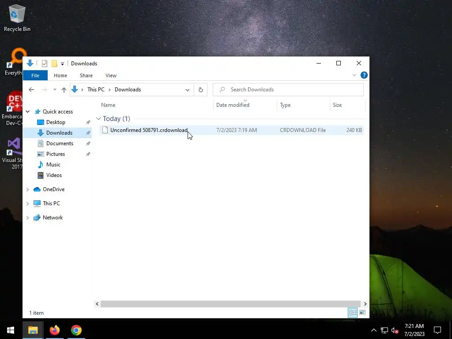Screen dimensions: 452x339
Task: Select Downloads in the navigation pane
Action: coord(59,133)
